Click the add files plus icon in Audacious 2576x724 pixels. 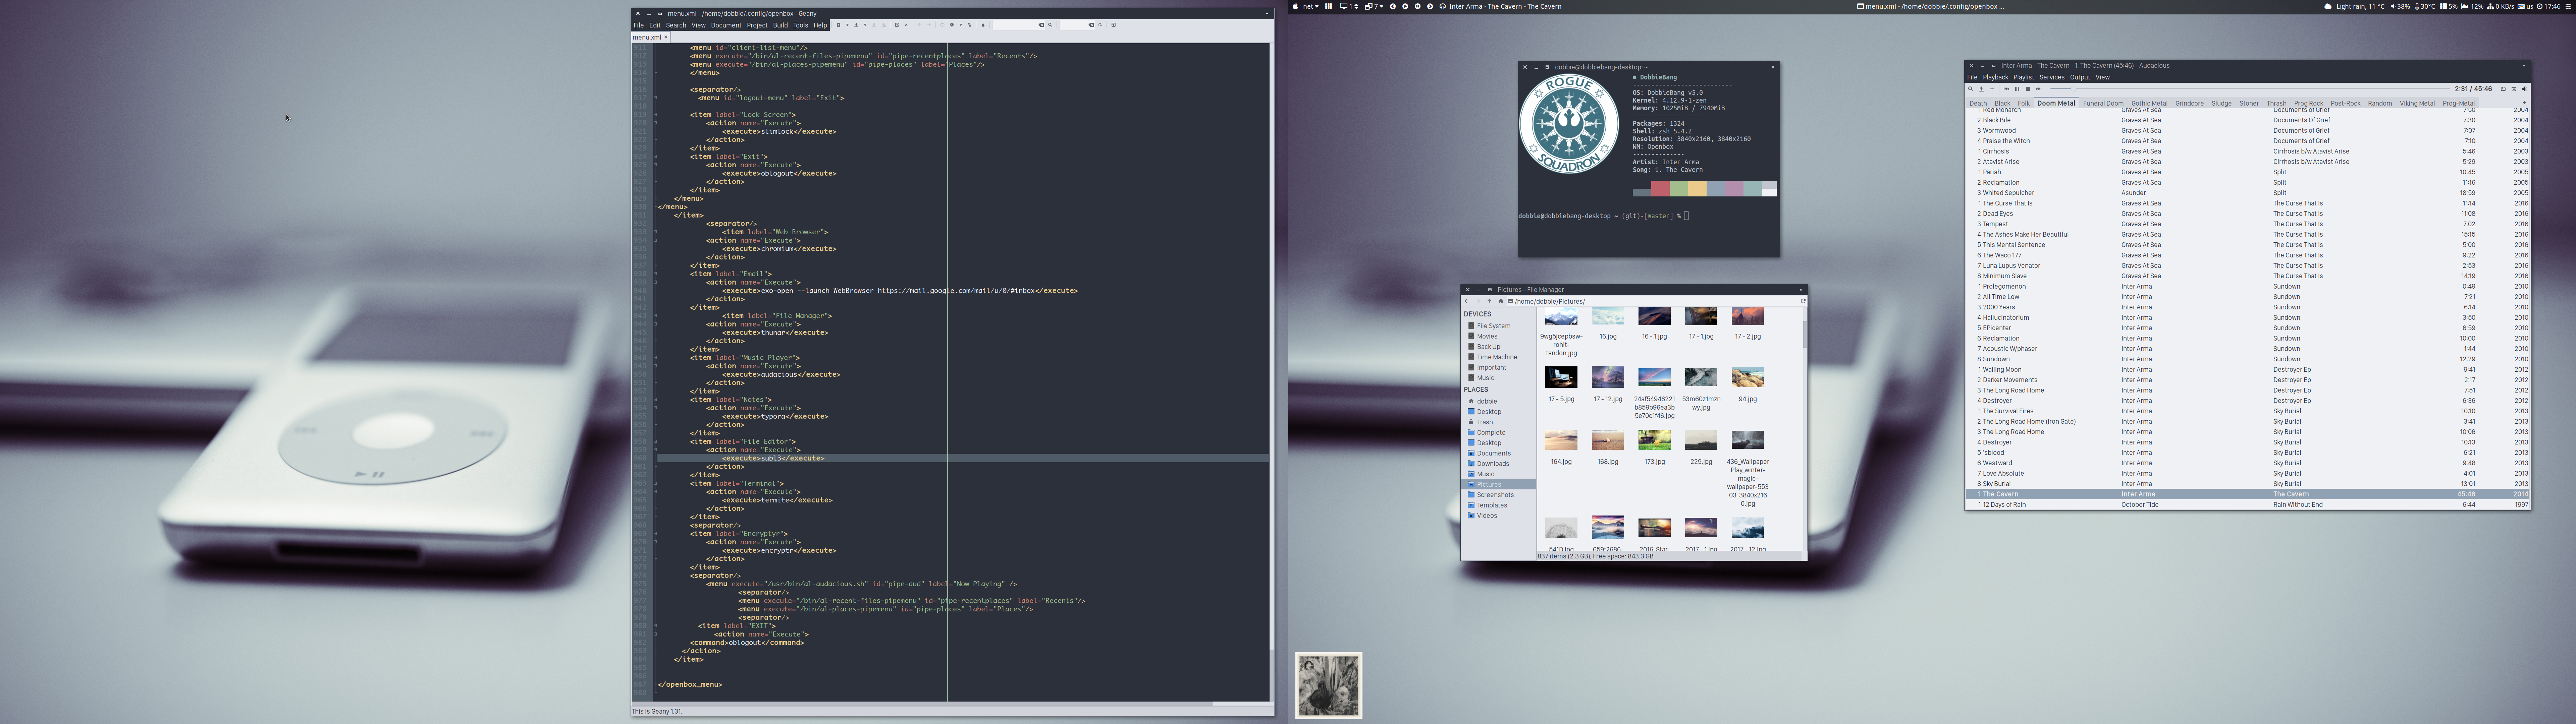(x=1992, y=89)
